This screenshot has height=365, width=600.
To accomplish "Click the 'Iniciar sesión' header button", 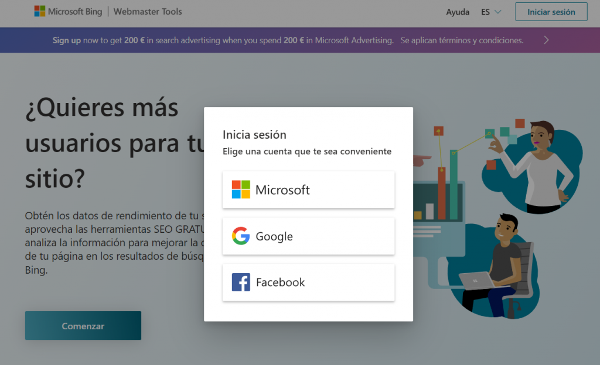I will (x=551, y=11).
